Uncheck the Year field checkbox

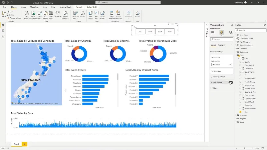[240, 112]
